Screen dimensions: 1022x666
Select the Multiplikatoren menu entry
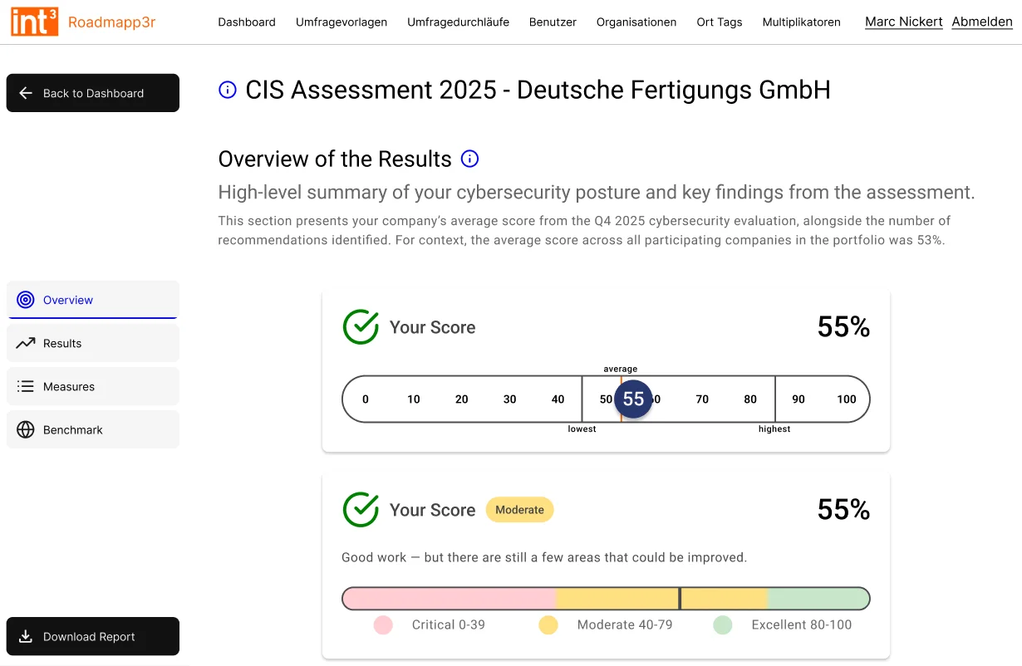click(801, 22)
